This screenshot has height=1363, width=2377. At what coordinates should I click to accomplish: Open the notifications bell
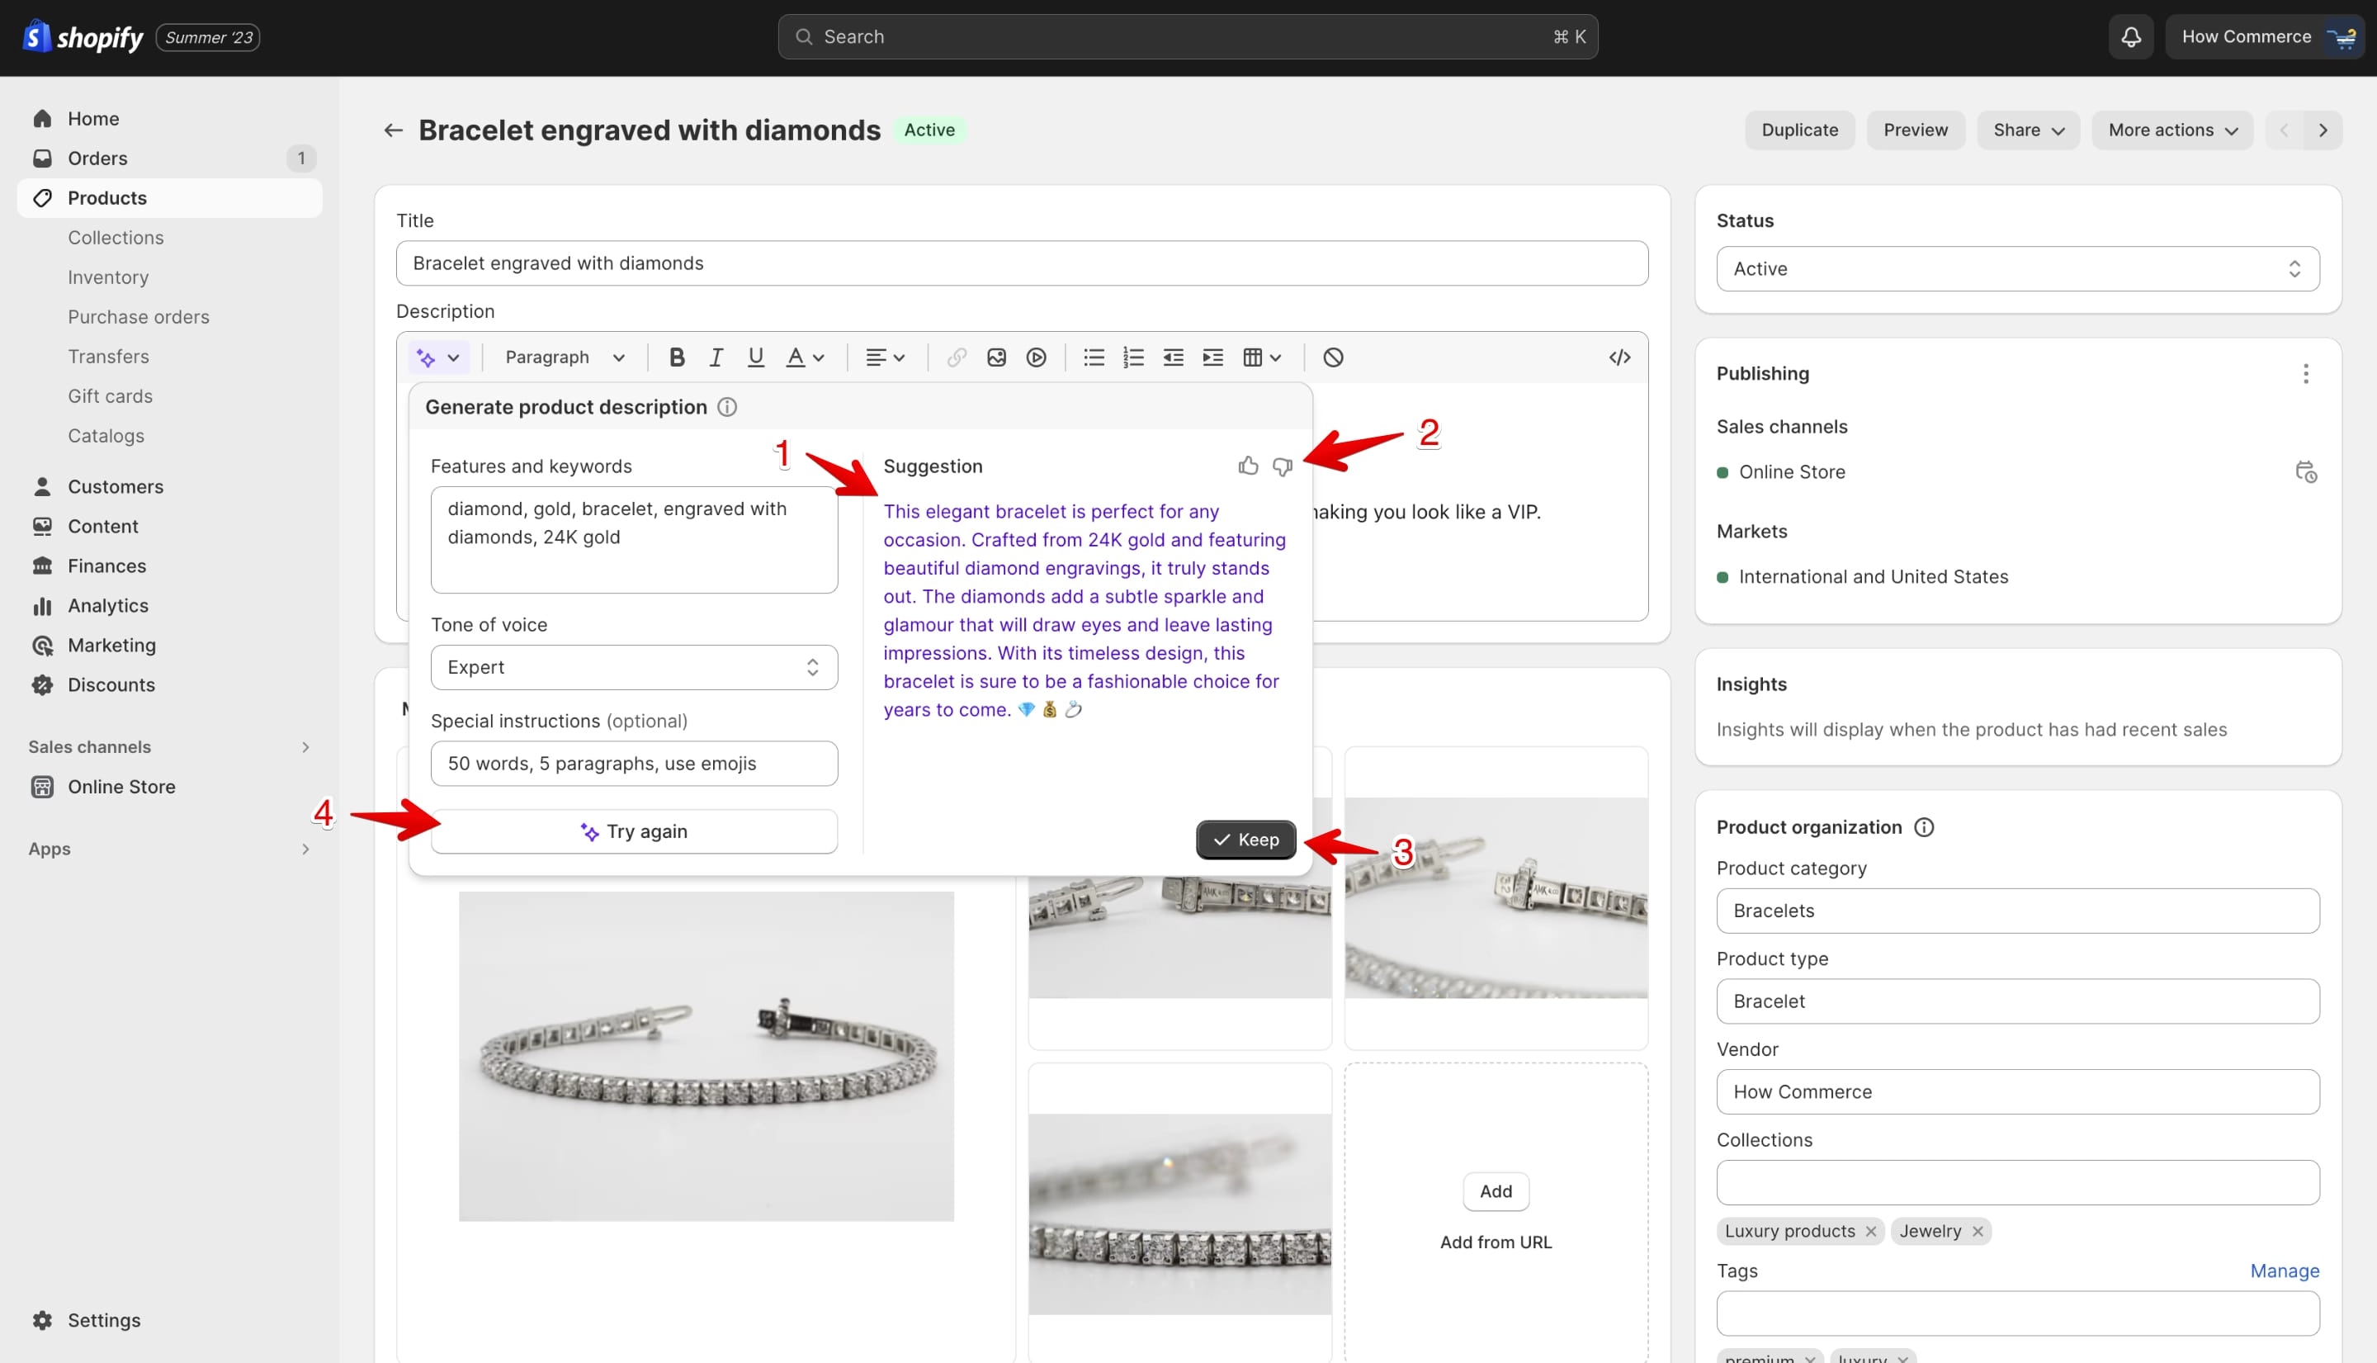pyautogui.click(x=2130, y=36)
